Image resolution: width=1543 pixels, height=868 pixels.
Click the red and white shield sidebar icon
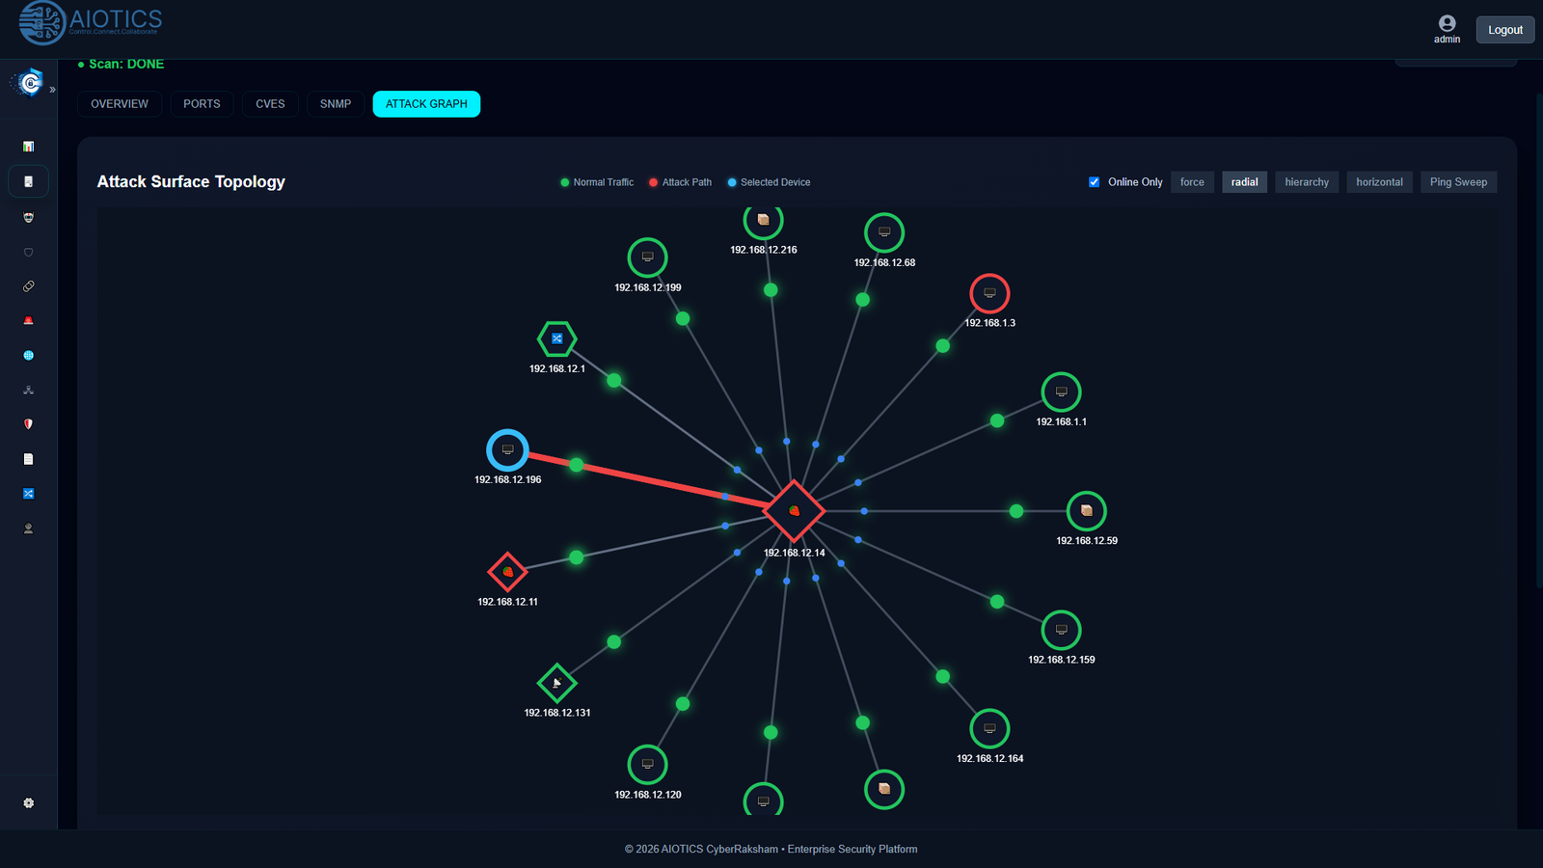[28, 424]
